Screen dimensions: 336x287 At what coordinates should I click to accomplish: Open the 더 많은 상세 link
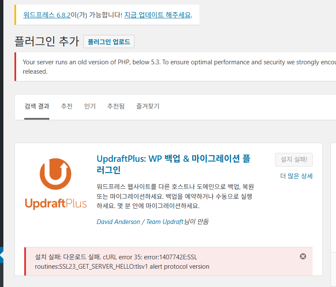coord(296,176)
